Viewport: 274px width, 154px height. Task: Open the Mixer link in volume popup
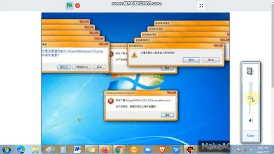point(250,136)
